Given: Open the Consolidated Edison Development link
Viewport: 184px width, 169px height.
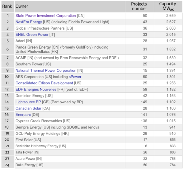Looking at the screenshot, I should 44,83.
